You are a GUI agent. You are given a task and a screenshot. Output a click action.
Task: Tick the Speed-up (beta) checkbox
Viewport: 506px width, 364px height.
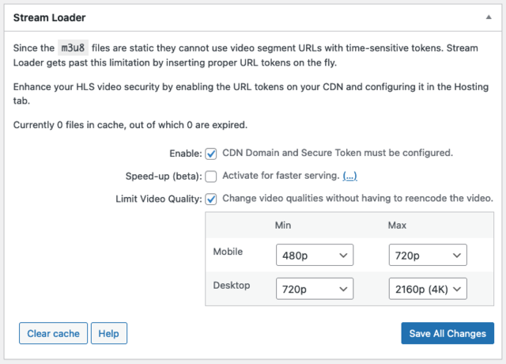coord(211,176)
